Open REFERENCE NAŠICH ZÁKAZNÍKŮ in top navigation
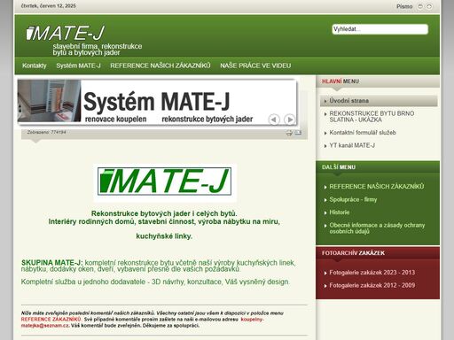Image resolution: width=454 pixels, height=340 pixels. [160, 66]
